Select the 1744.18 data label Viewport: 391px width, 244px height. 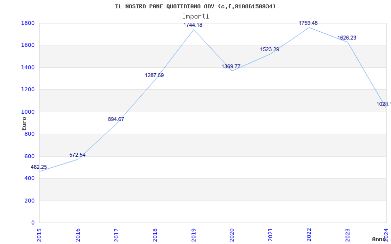pos(193,25)
